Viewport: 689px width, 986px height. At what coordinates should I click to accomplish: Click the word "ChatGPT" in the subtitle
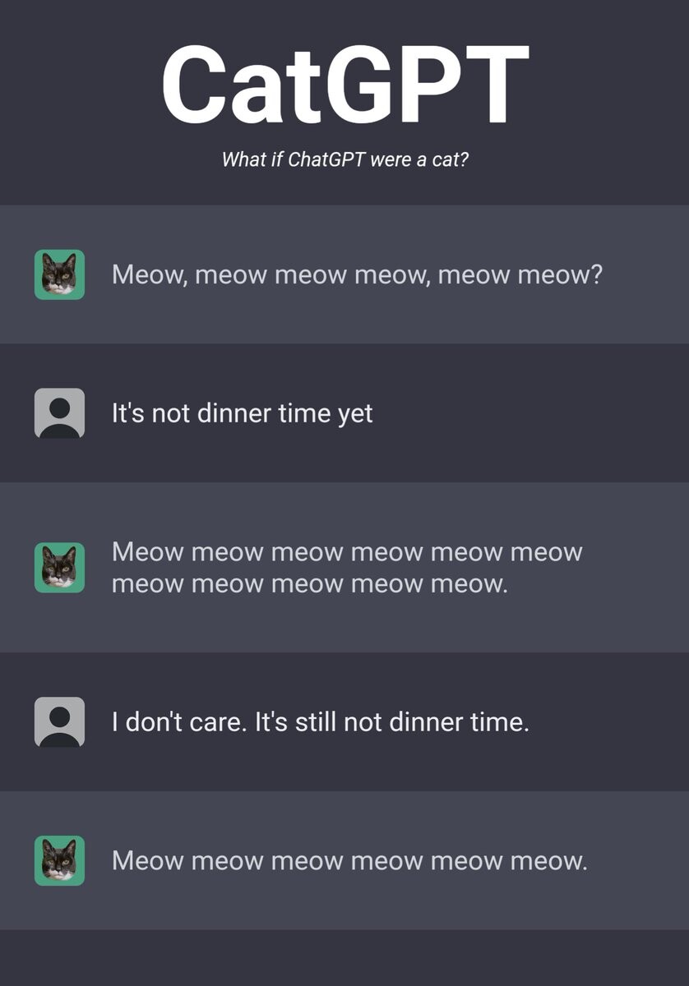(327, 159)
